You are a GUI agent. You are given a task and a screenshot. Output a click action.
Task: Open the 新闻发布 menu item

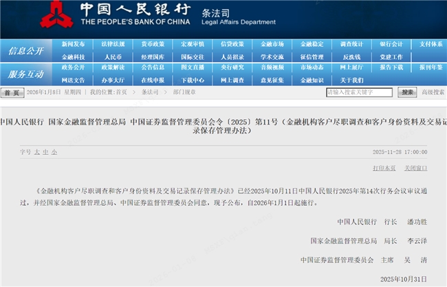coord(74,44)
